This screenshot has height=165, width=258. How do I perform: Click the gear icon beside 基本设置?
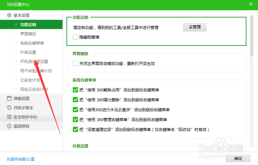(9, 15)
